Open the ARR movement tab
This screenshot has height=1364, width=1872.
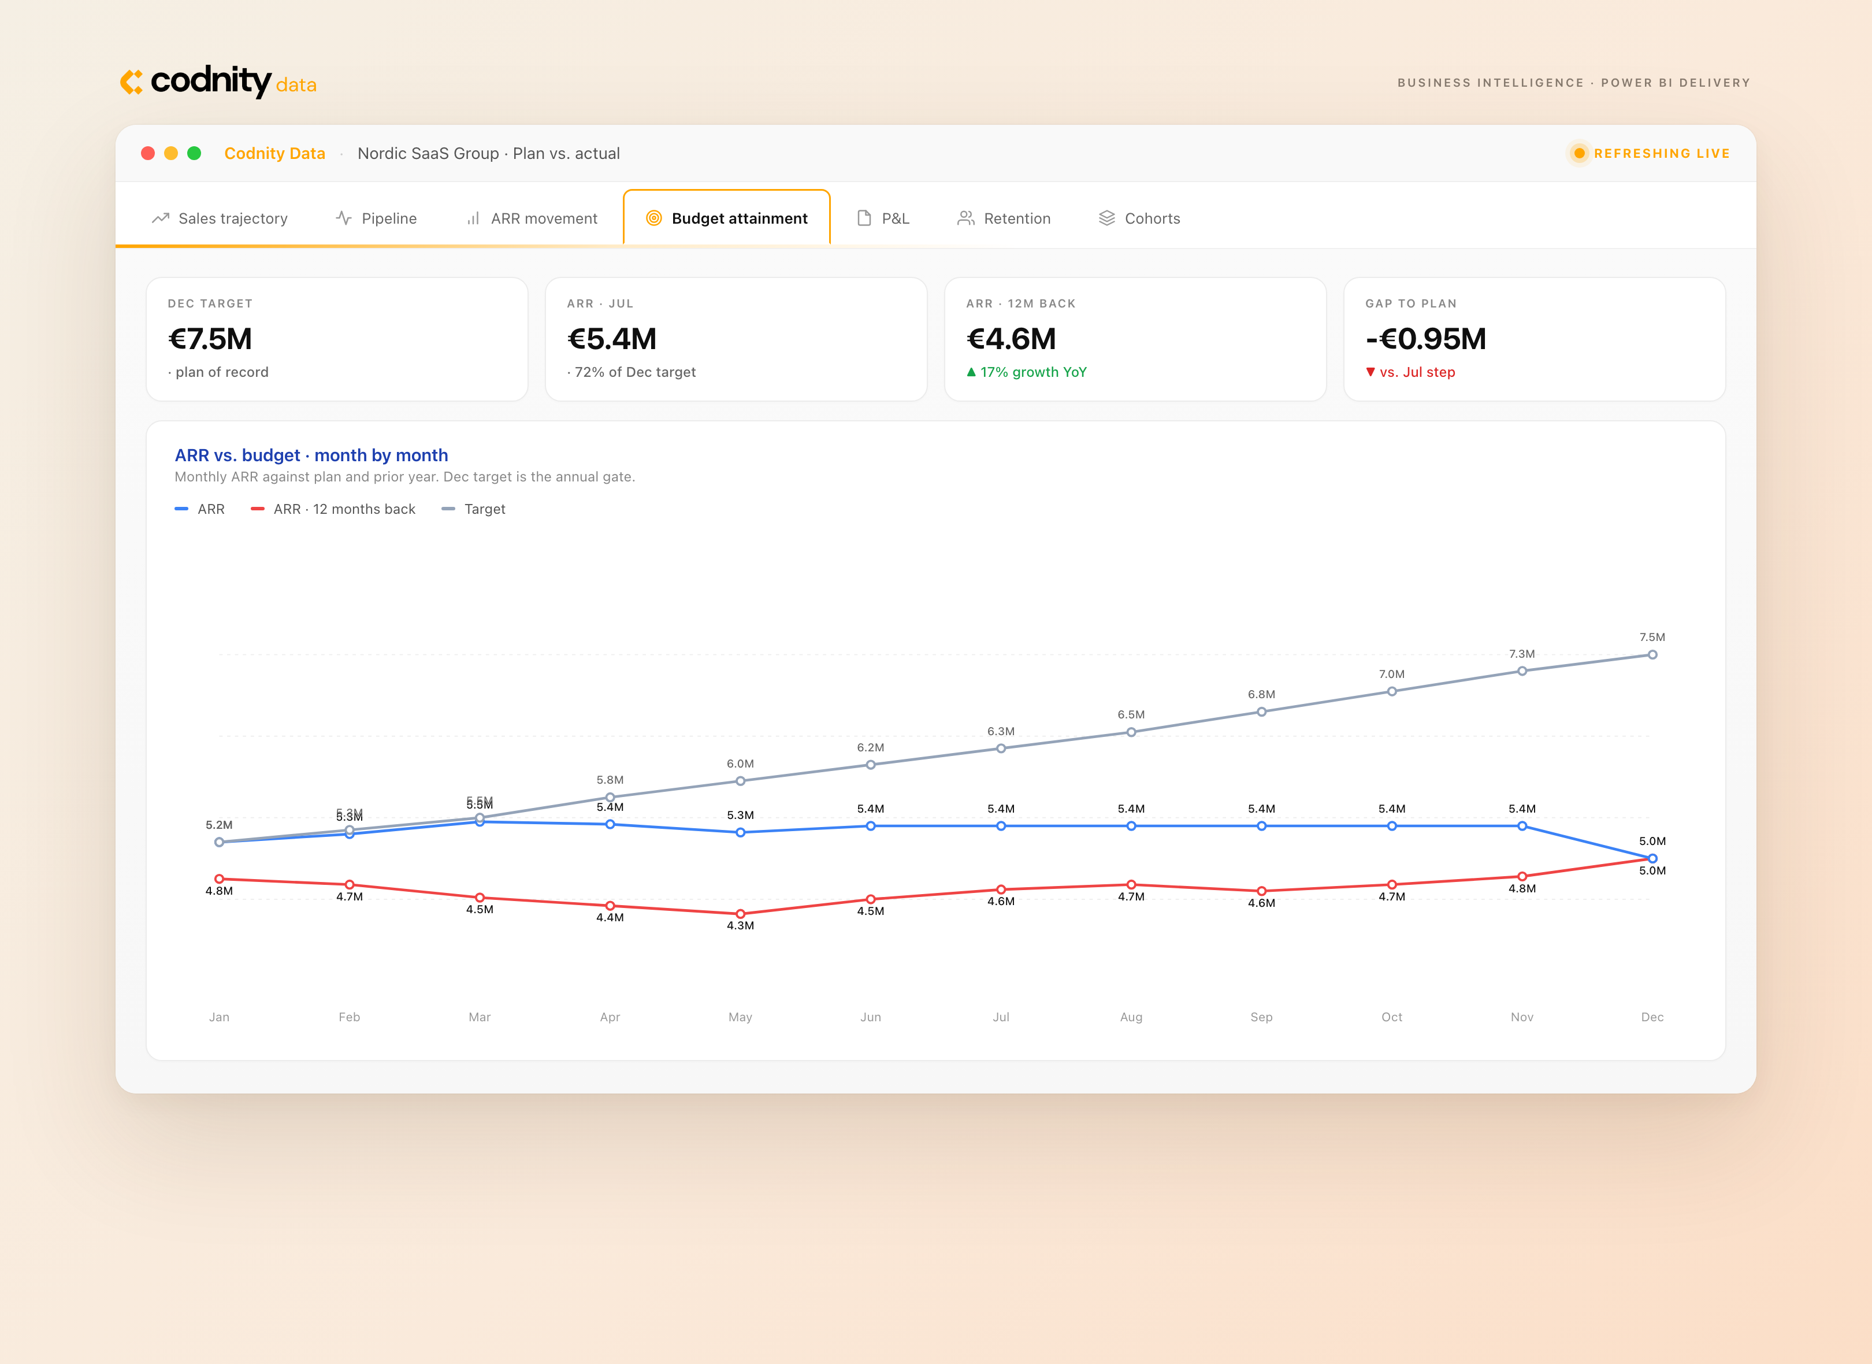[x=532, y=218]
